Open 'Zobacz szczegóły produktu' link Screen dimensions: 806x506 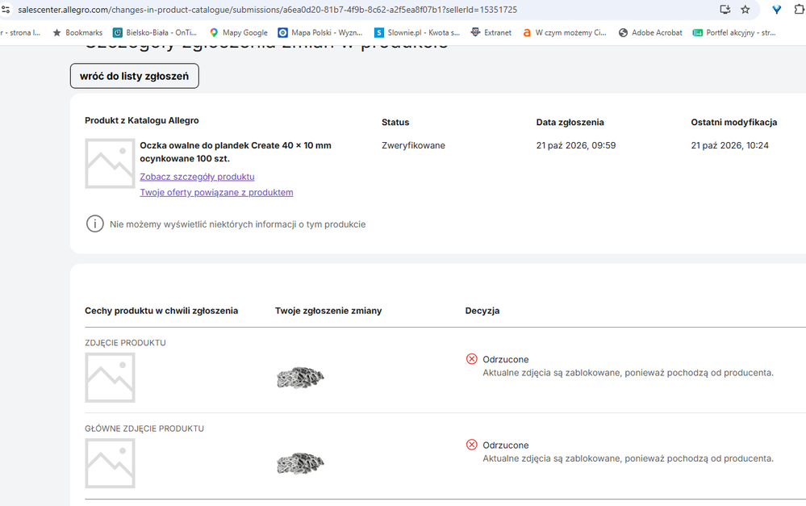(x=197, y=177)
